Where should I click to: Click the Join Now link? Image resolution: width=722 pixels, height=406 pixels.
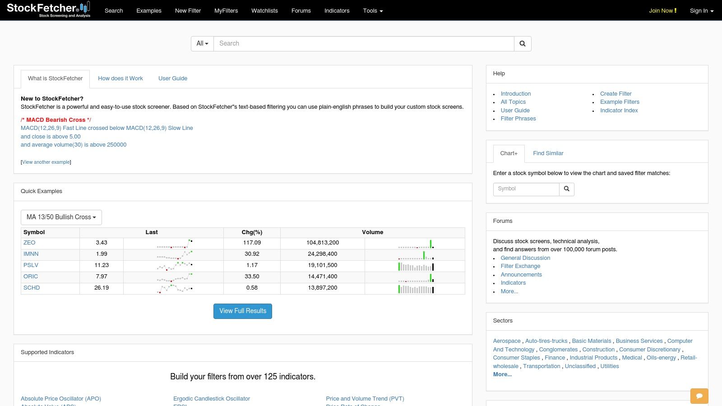[x=662, y=10]
